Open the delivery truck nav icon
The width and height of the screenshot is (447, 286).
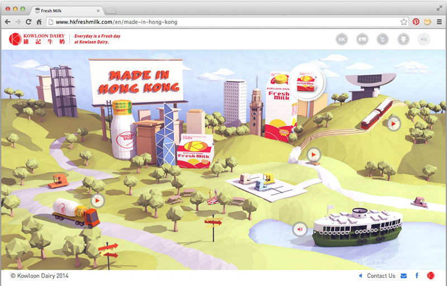click(x=362, y=39)
